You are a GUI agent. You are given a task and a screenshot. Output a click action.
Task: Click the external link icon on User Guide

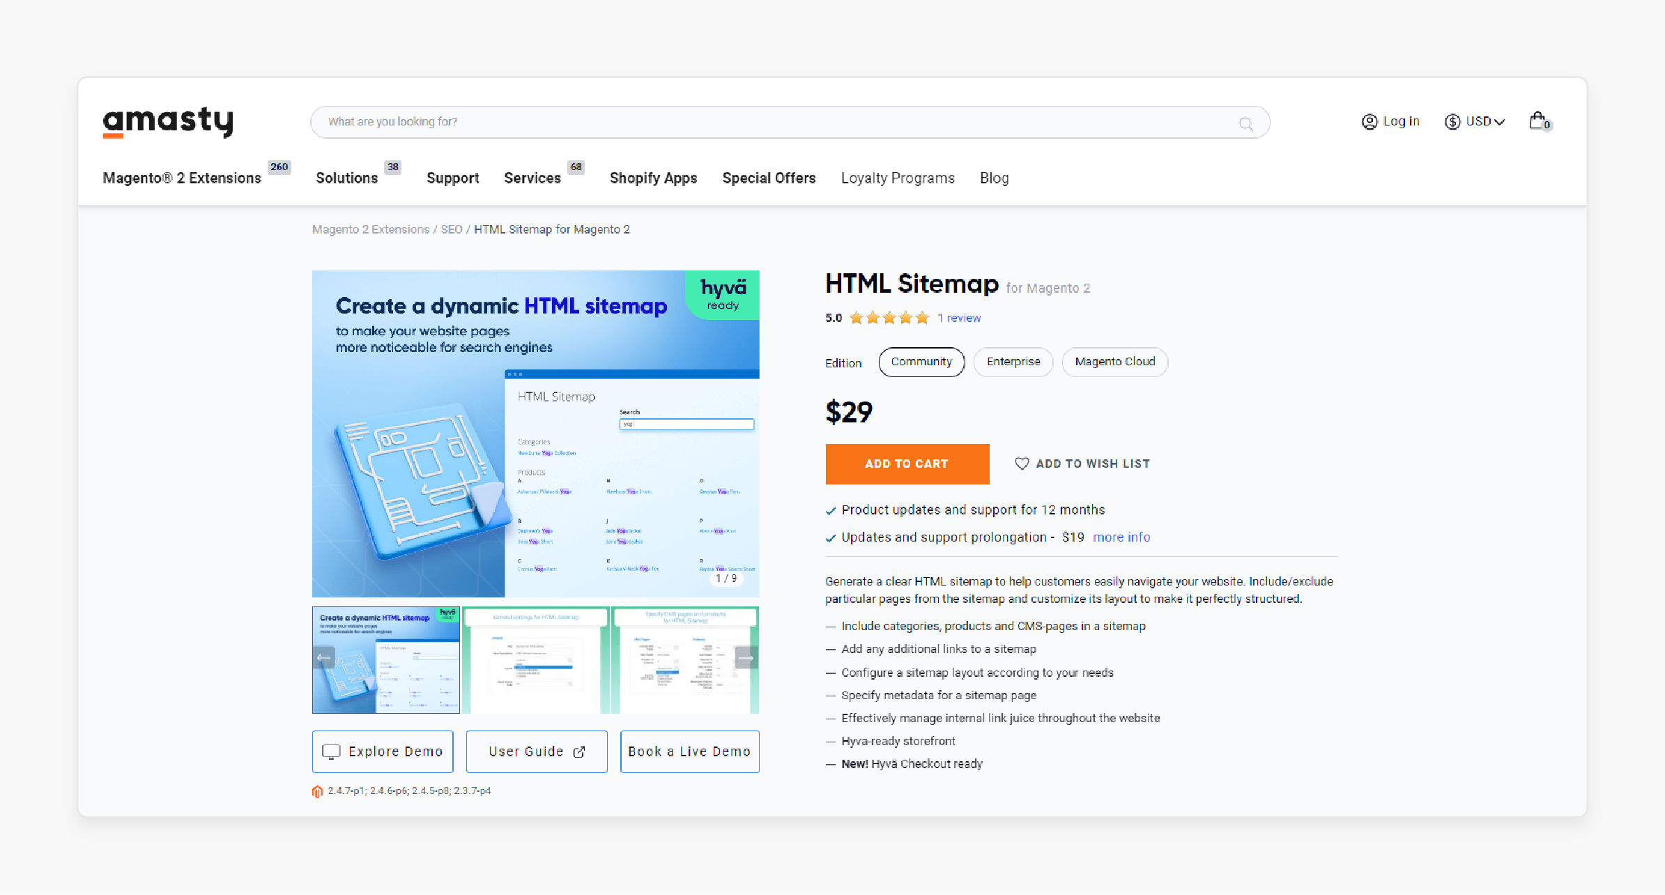click(x=579, y=751)
